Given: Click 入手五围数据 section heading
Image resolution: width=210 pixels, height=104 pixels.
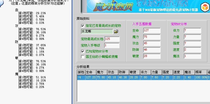Looking at the screenshot, I should [x=142, y=24].
